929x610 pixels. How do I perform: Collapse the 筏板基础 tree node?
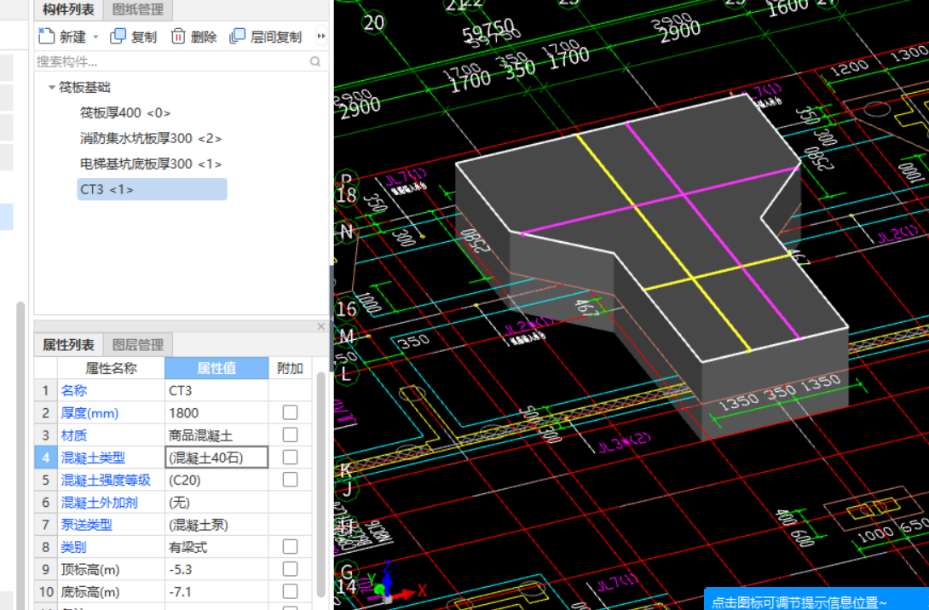click(51, 88)
